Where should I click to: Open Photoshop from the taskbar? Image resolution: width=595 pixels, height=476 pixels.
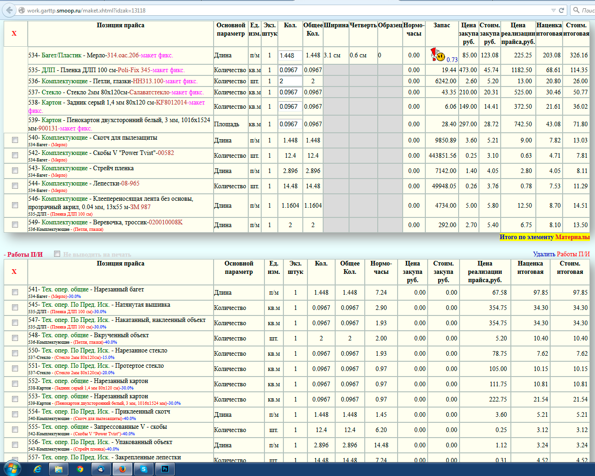[165, 469]
